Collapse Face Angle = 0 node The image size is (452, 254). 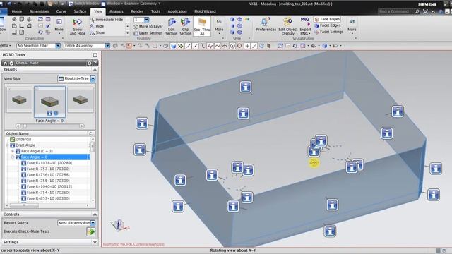point(13,157)
